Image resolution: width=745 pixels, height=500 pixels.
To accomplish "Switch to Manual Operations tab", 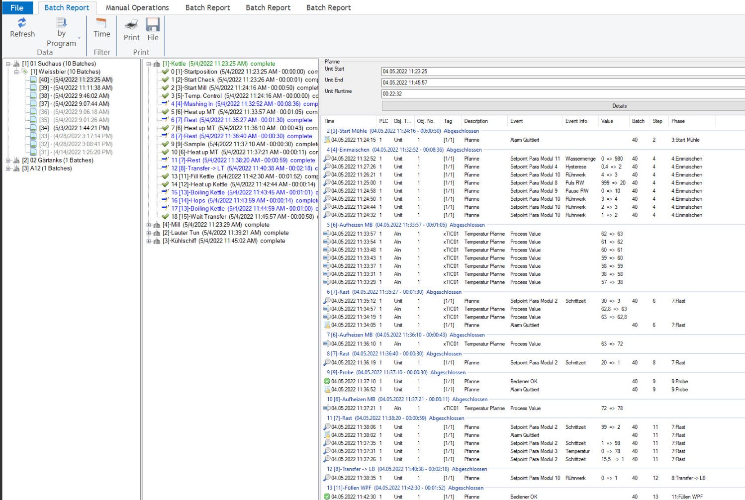I will pos(137,7).
